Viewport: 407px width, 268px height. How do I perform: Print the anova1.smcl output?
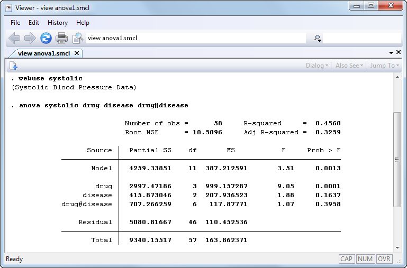62,38
